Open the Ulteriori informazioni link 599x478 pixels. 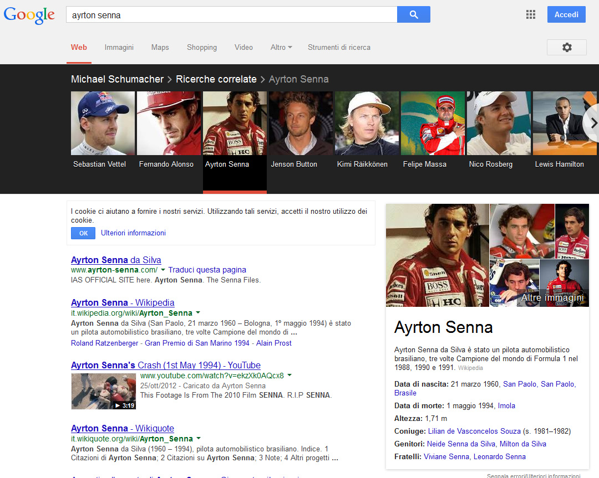pyautogui.click(x=133, y=233)
